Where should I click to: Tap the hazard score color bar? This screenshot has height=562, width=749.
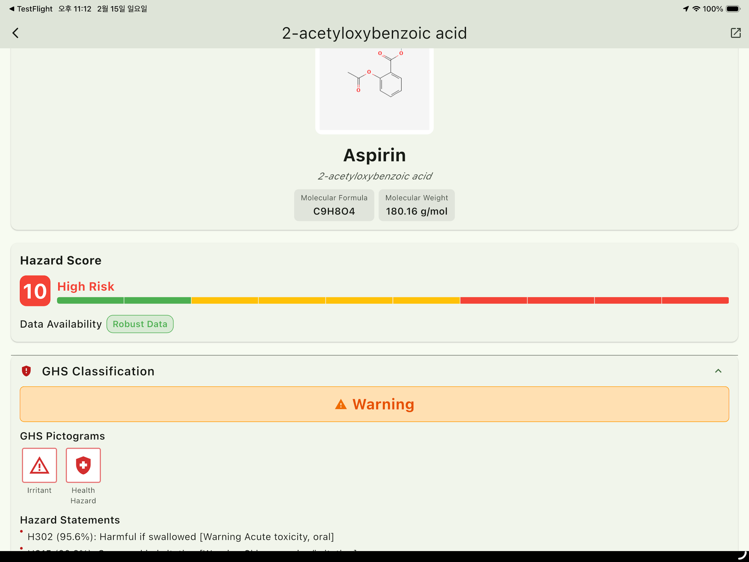(x=393, y=301)
